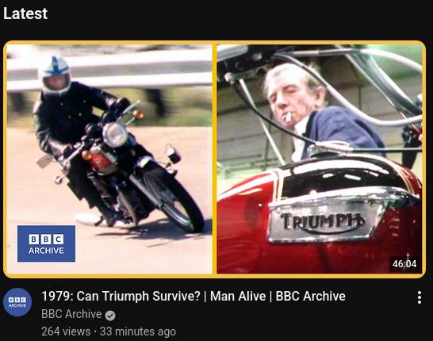The width and height of the screenshot is (433, 341).
Task: Open the '1979: Can Triumph Survive?' video title
Action: click(194, 297)
